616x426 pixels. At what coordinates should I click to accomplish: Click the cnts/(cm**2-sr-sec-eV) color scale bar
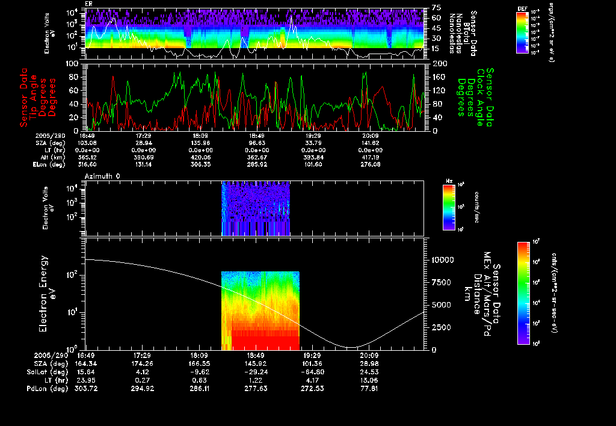tap(523, 293)
